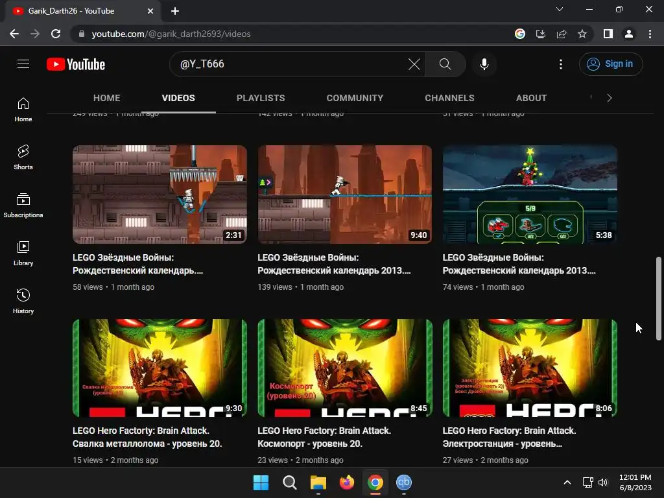Open Shorts in the sidebar
This screenshot has height=498, width=664.
coord(23,158)
